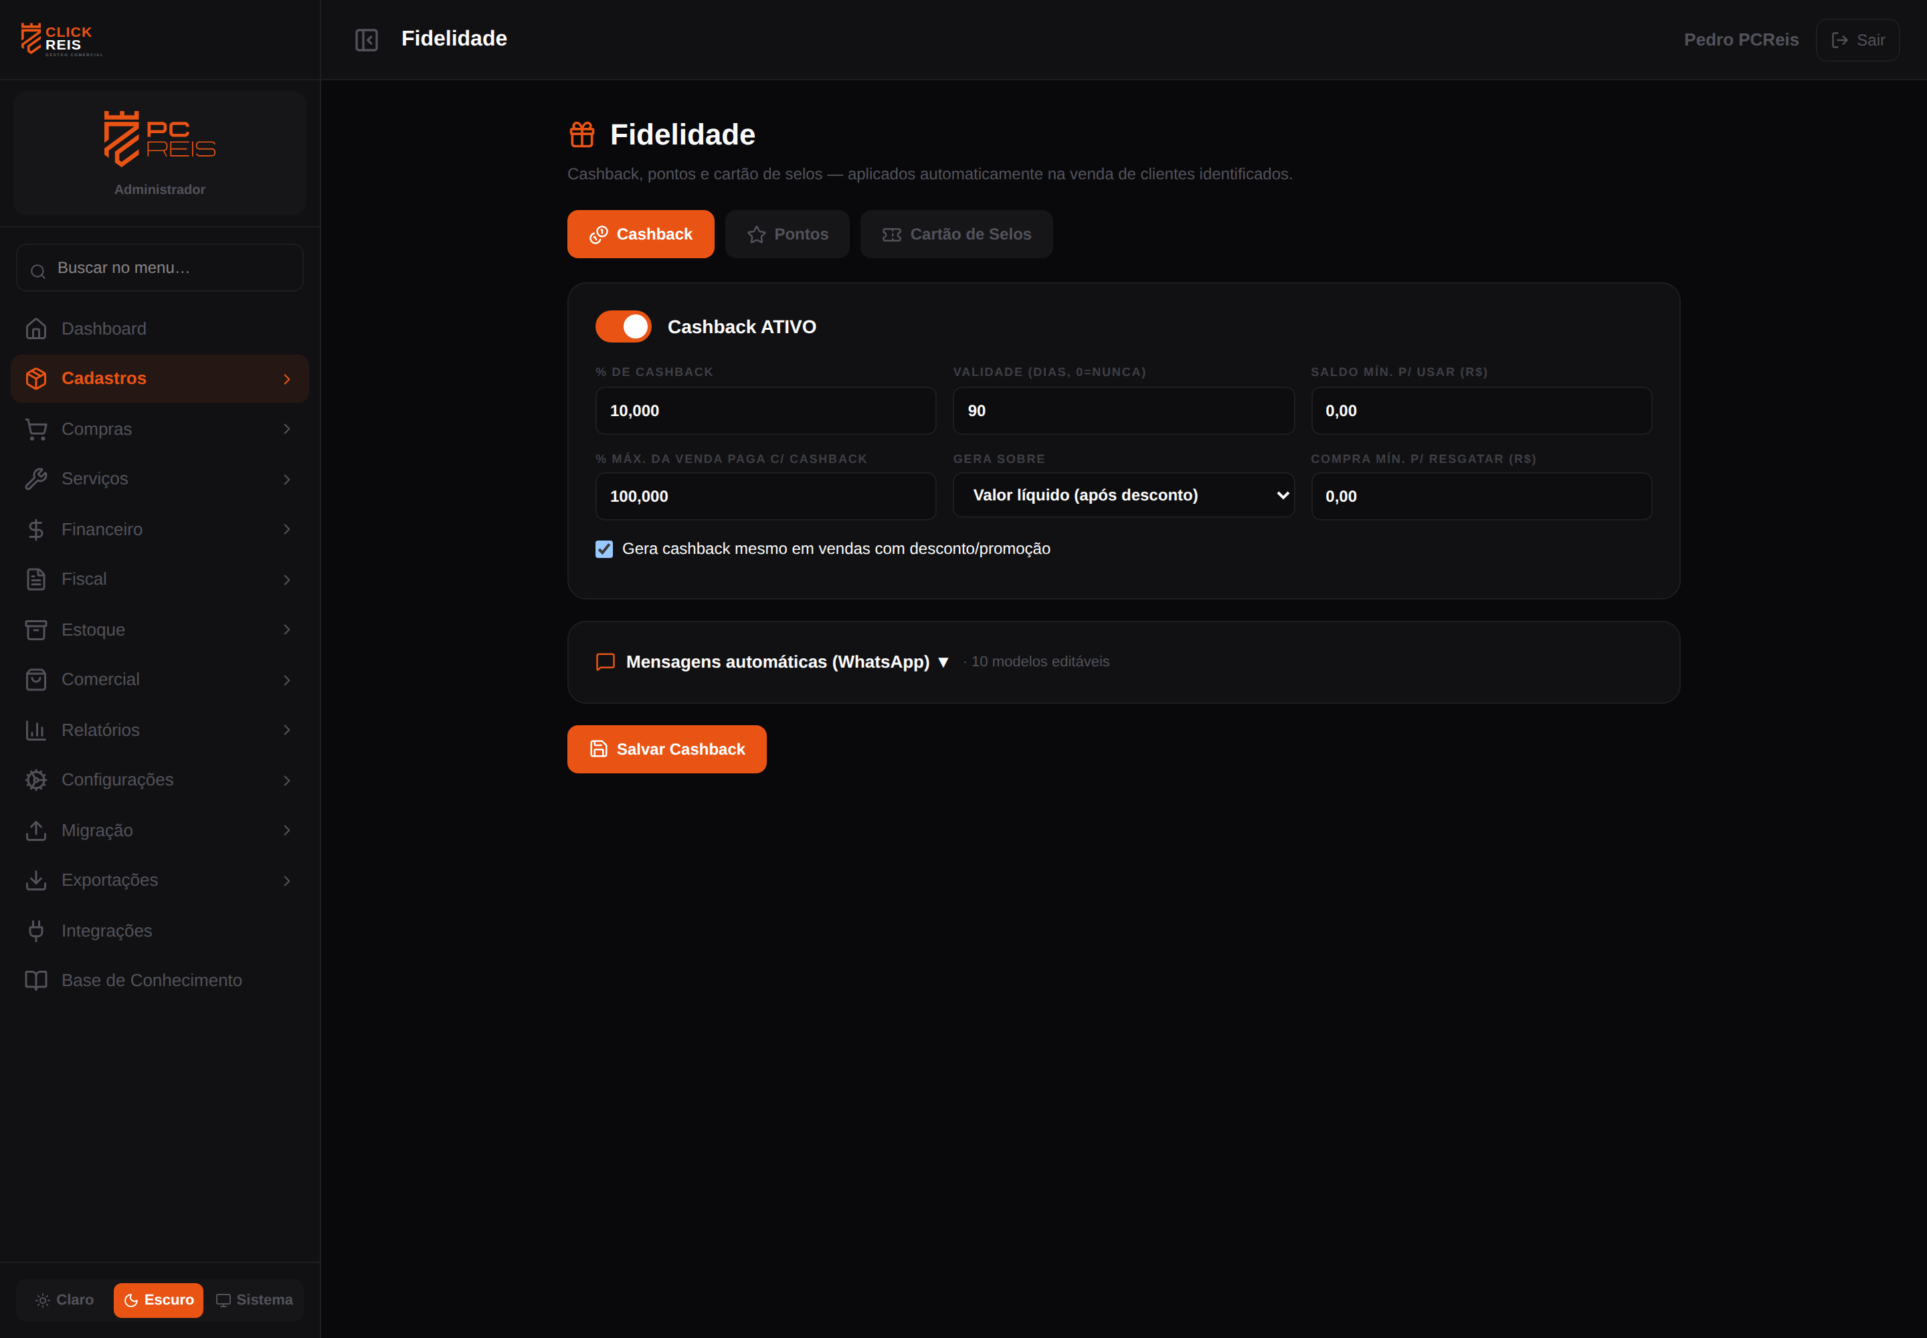
Task: Click the gift icon beside Fidelidade heading
Action: coord(582,134)
